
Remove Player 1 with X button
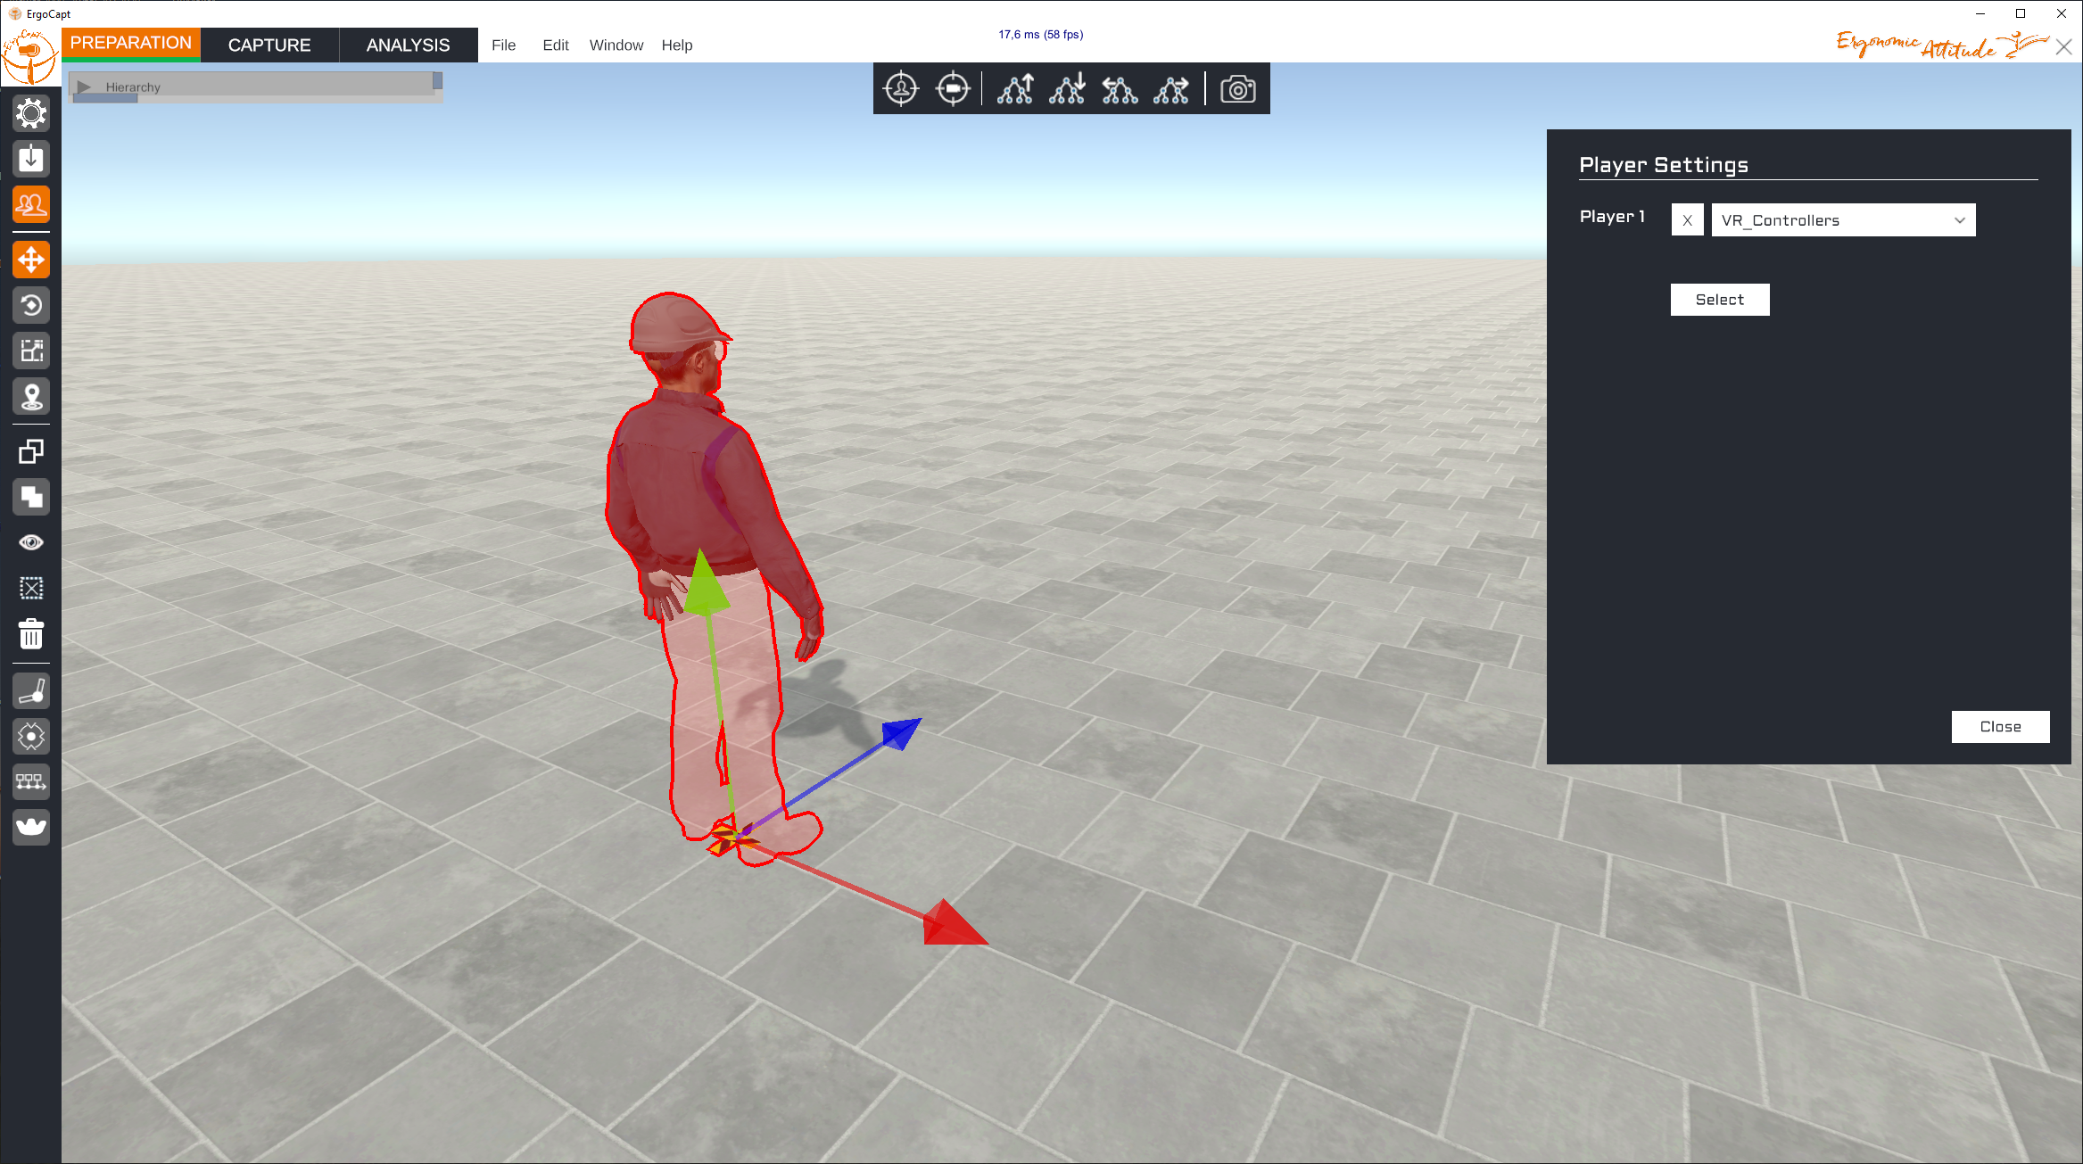[1687, 220]
